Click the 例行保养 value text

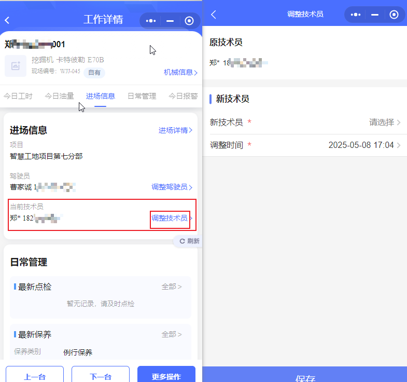78,352
